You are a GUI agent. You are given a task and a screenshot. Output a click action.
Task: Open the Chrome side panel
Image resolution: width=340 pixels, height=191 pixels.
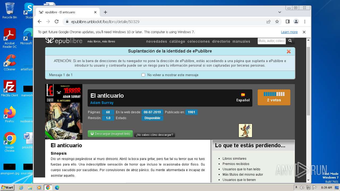click(288, 21)
